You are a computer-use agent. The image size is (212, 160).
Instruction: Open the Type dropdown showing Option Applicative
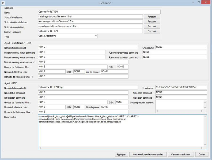coord(68,36)
